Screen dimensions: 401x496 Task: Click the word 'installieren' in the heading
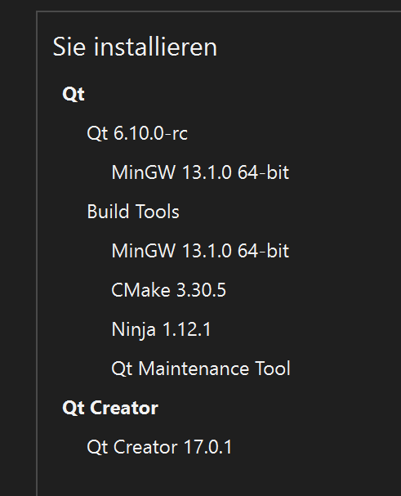pos(155,47)
